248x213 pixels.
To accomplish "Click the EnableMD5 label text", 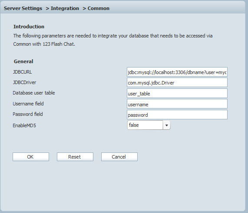I will 24,125.
